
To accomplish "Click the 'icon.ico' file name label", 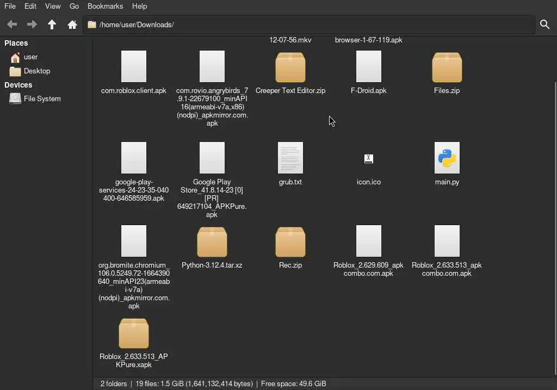I will 369,182.
